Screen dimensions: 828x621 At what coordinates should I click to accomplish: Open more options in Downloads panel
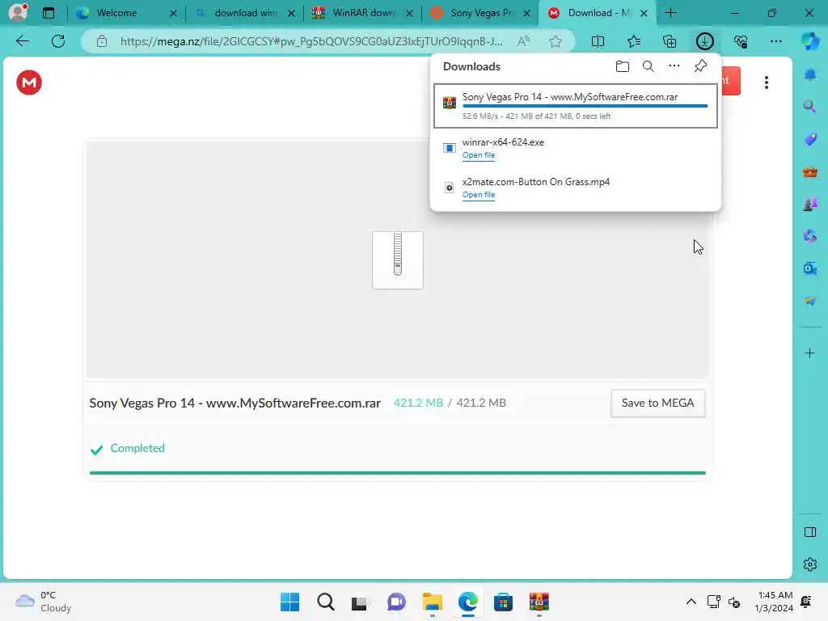(674, 66)
